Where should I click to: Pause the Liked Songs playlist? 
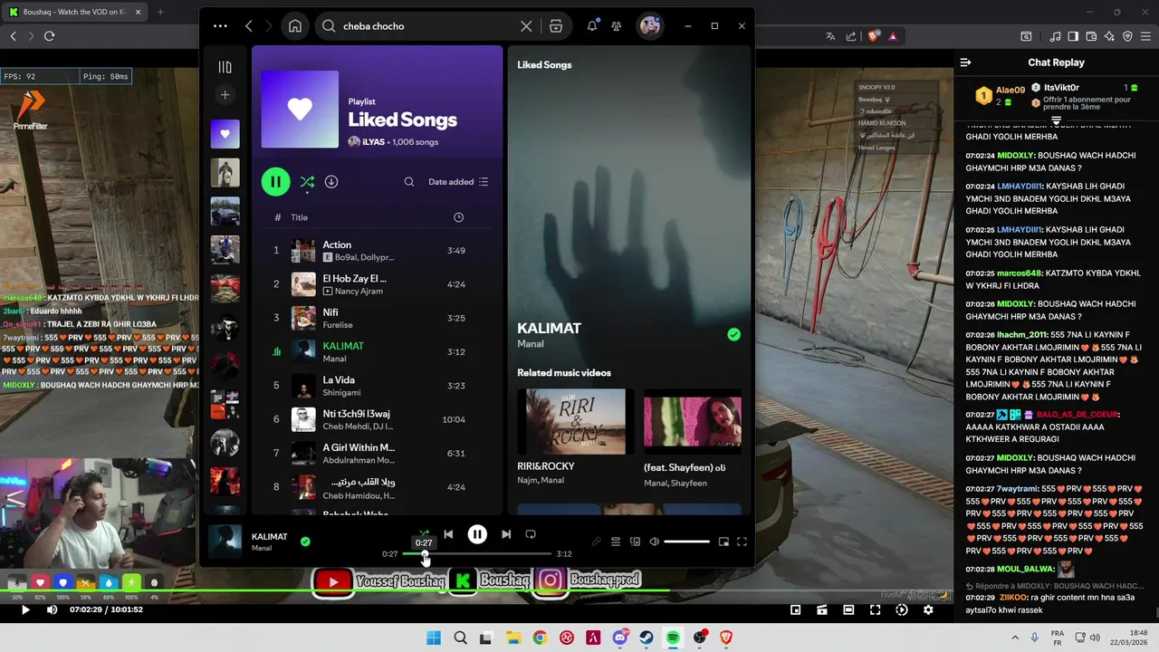(275, 181)
